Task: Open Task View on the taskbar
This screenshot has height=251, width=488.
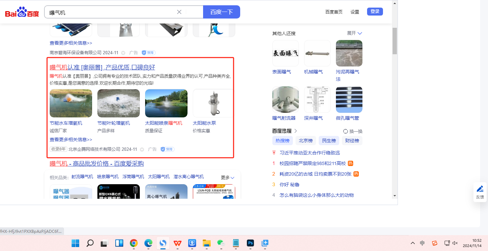Action: (x=105, y=243)
